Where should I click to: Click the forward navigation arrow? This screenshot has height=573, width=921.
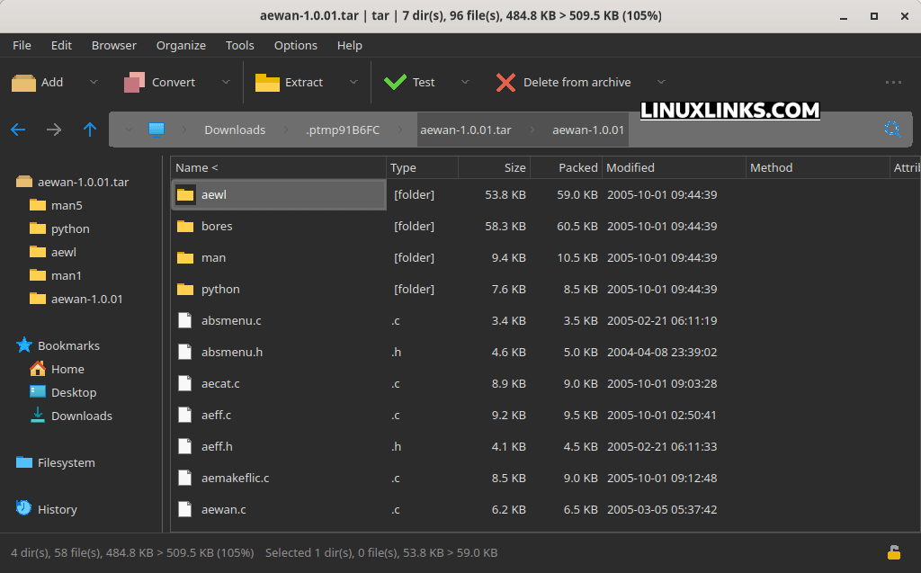click(x=53, y=130)
